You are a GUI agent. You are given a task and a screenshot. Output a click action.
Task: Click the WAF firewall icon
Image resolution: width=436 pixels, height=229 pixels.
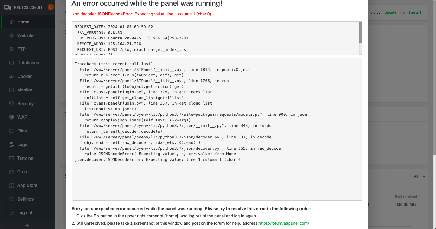(12, 117)
